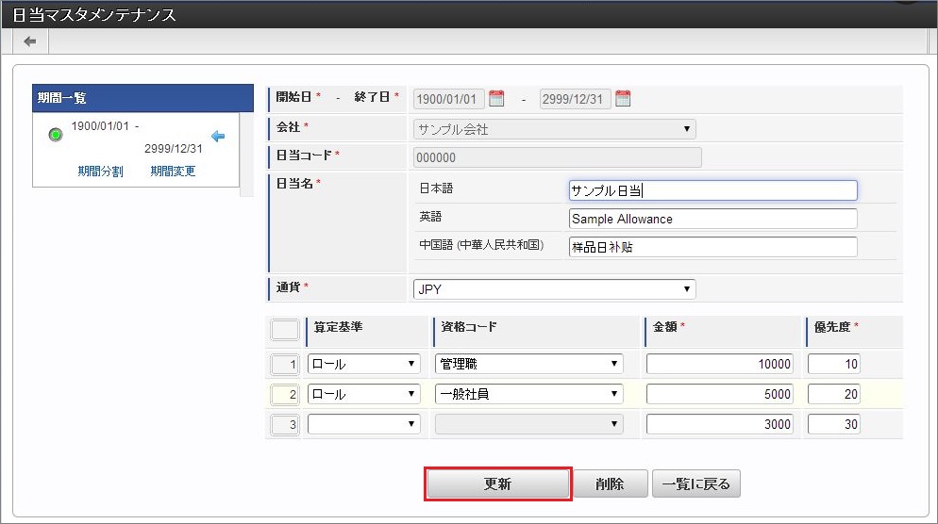Focus the English name field Sample Allowance
Image resolution: width=938 pixels, height=524 pixels.
tap(713, 219)
